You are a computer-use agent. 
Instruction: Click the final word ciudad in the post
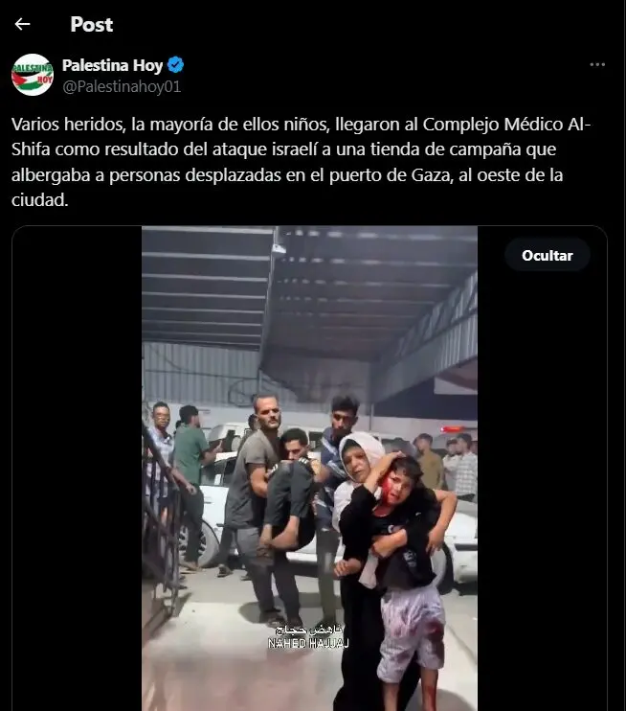[x=39, y=200]
